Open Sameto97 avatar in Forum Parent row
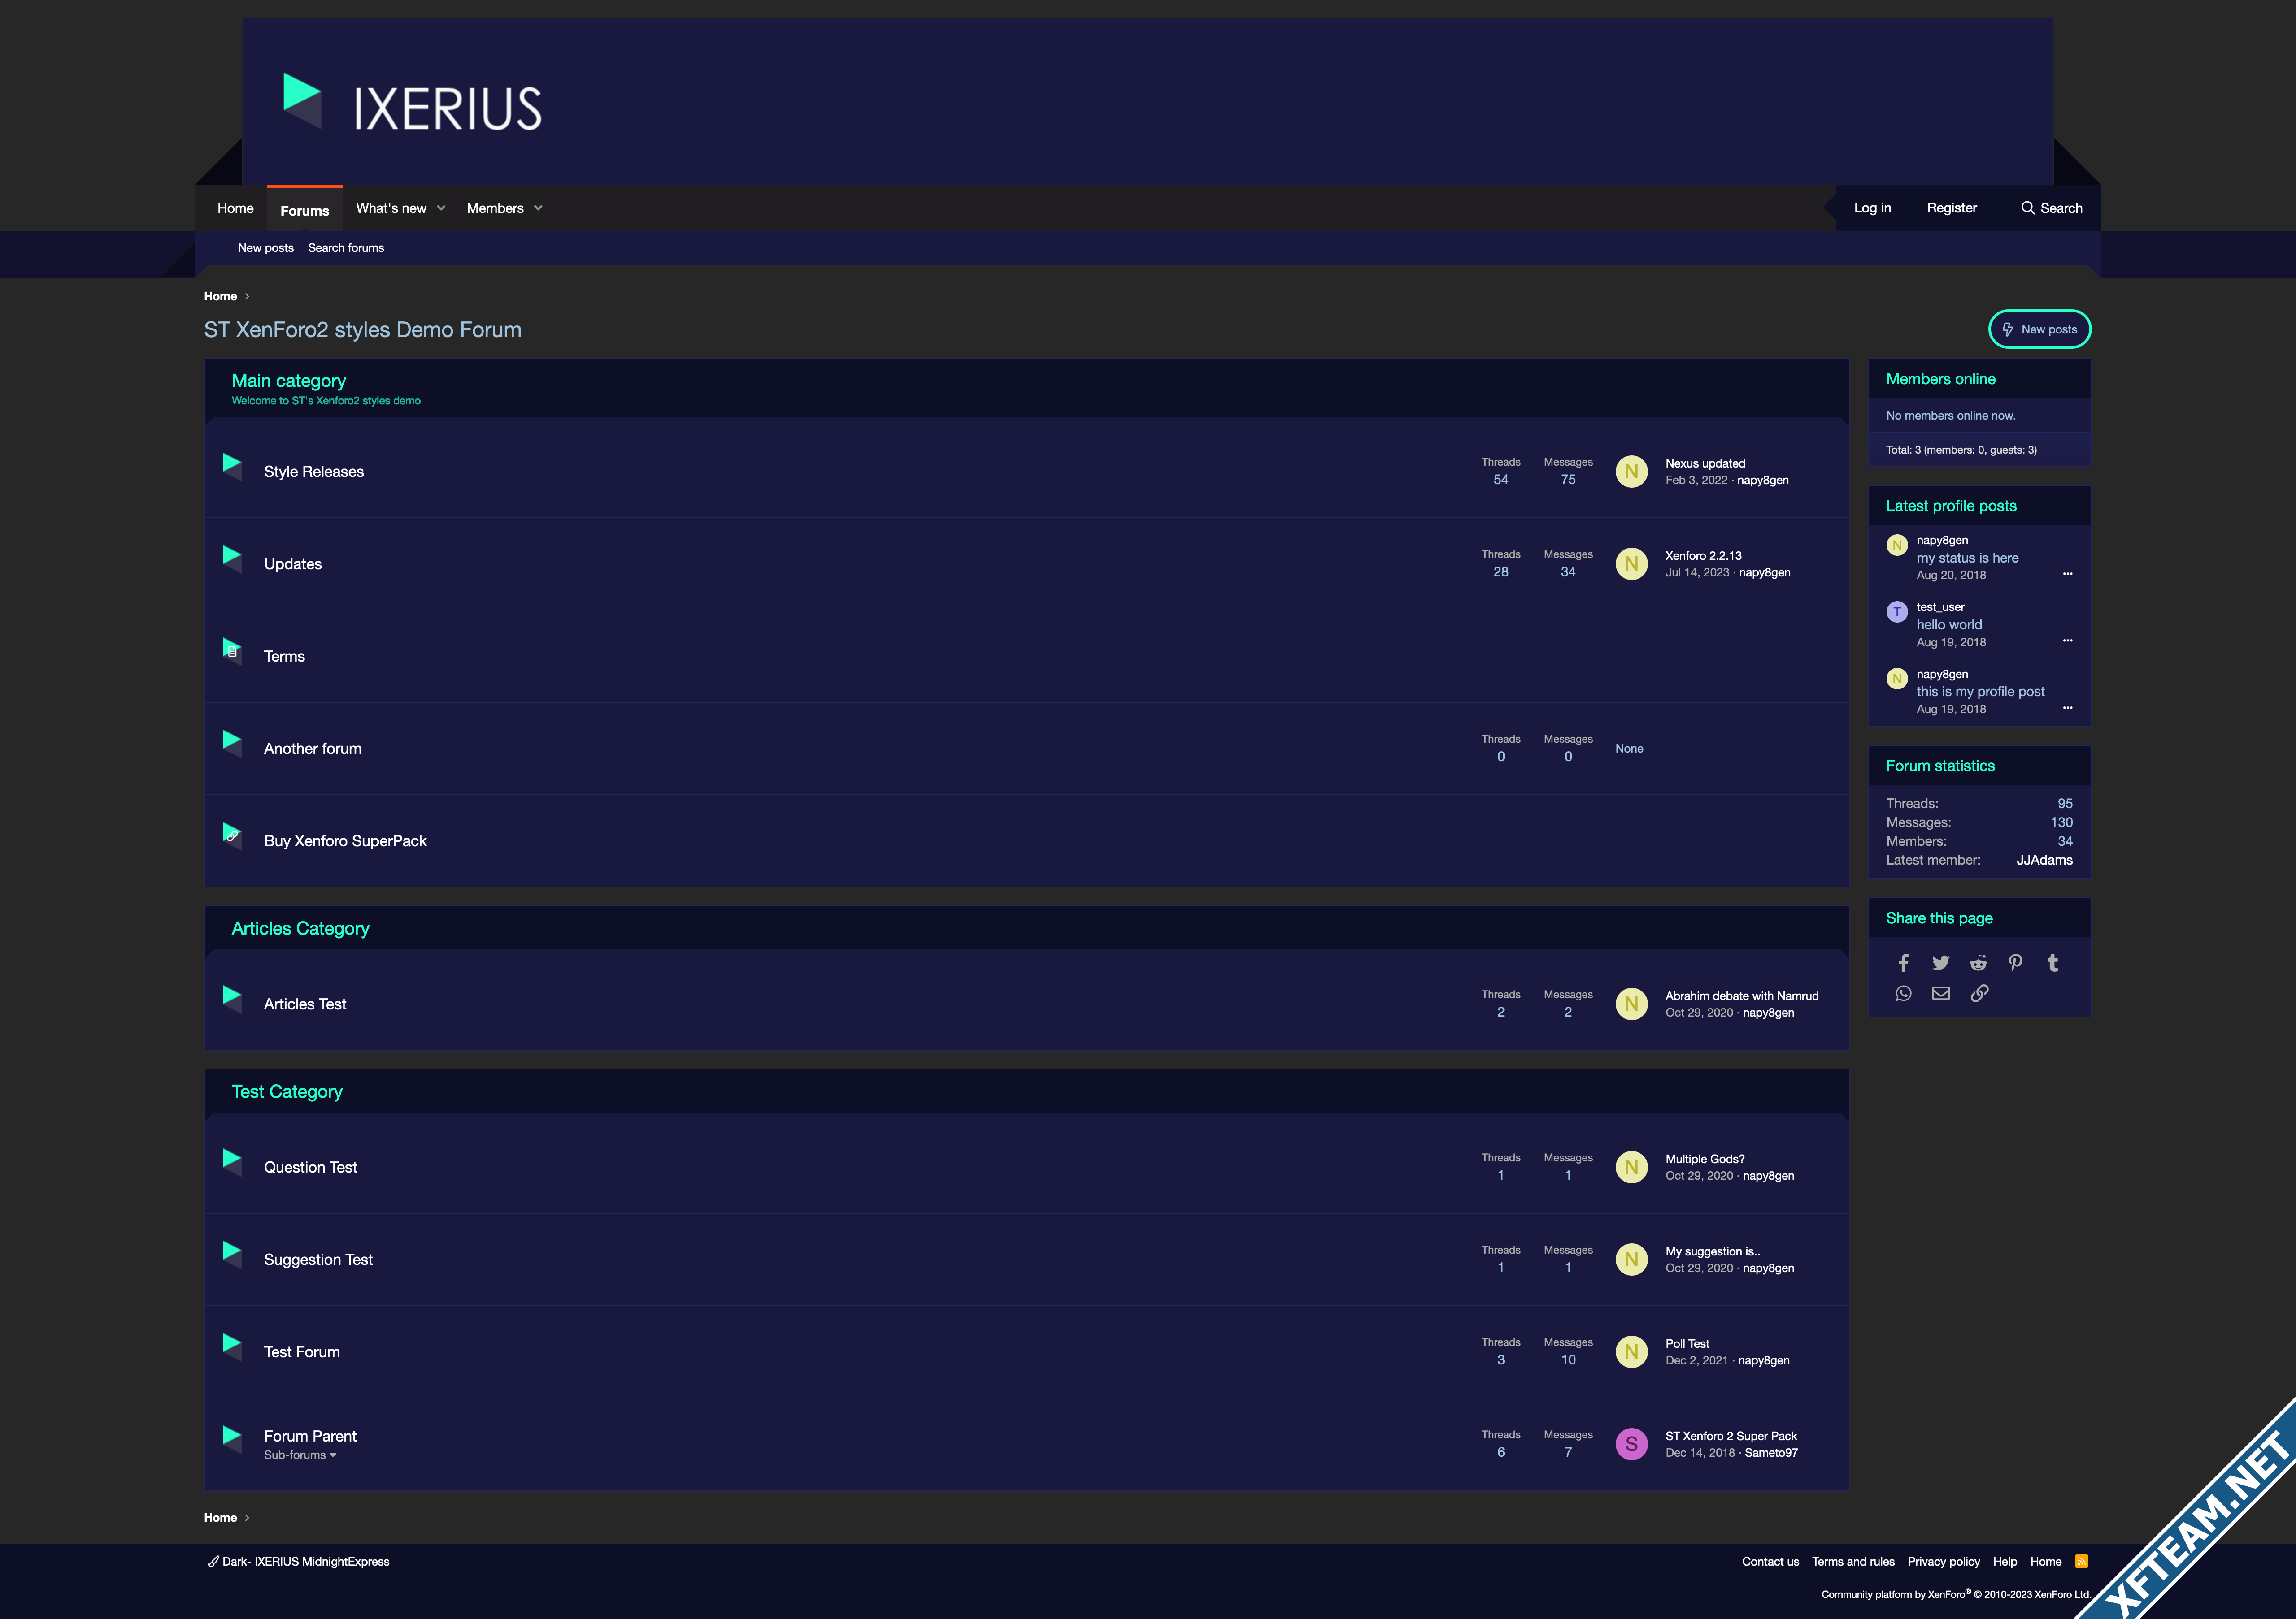 coord(1631,1444)
